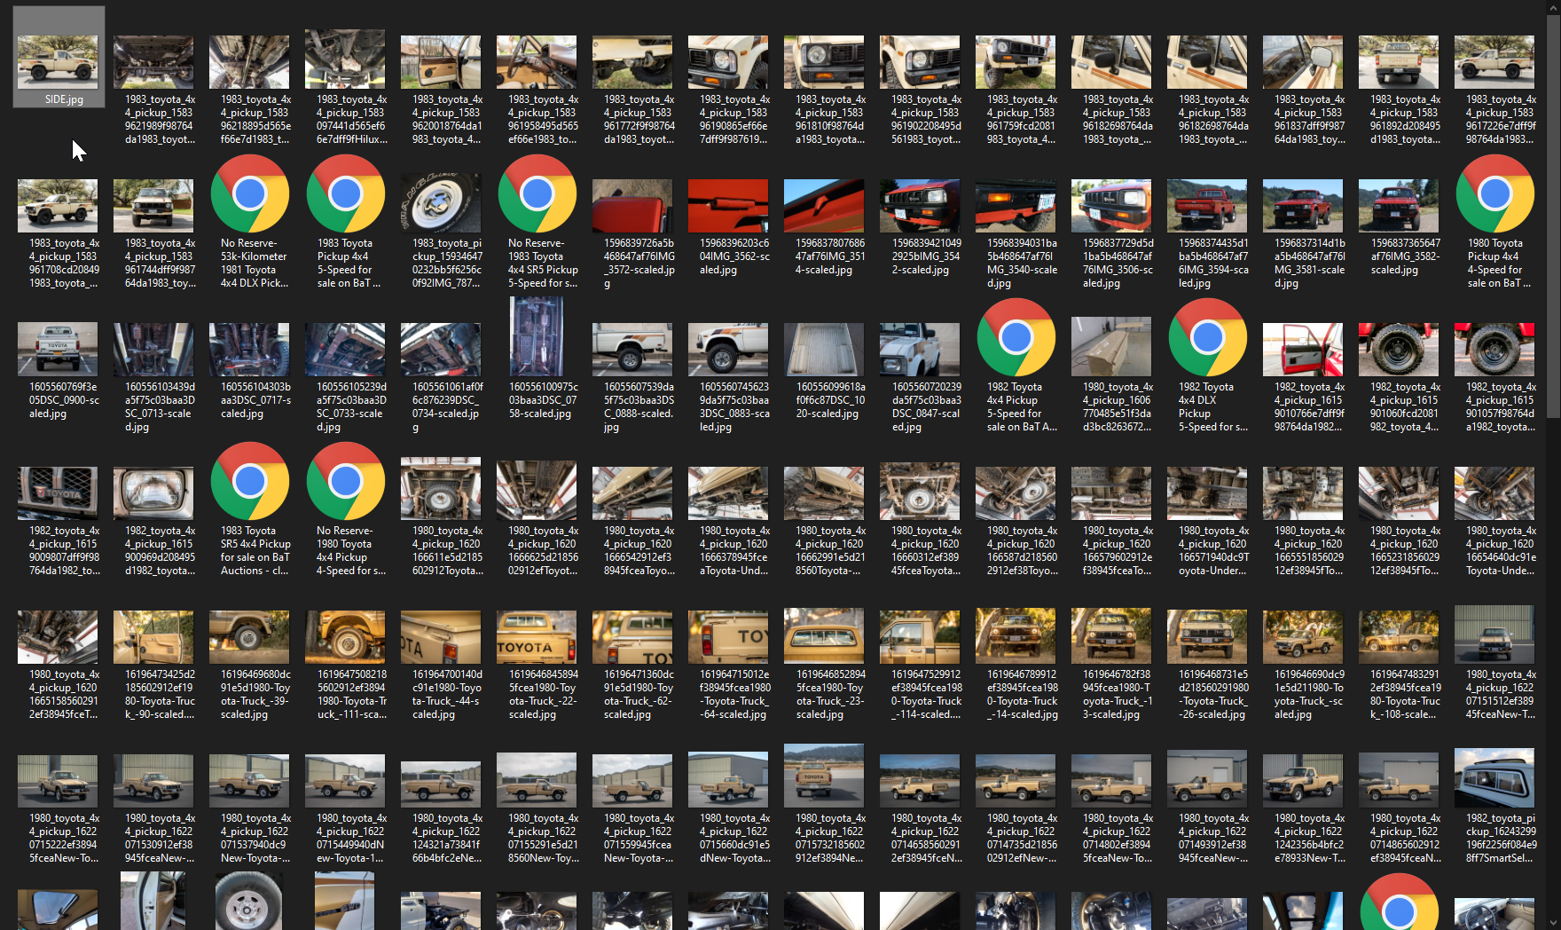Select thumbnail of IMG_3562-scaled.jpg
This screenshot has width=1561, height=930.
point(728,206)
